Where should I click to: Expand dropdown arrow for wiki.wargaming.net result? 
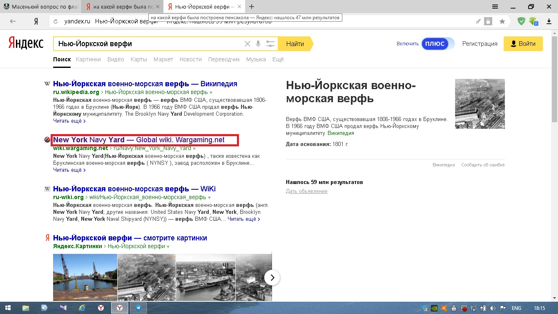point(194,148)
